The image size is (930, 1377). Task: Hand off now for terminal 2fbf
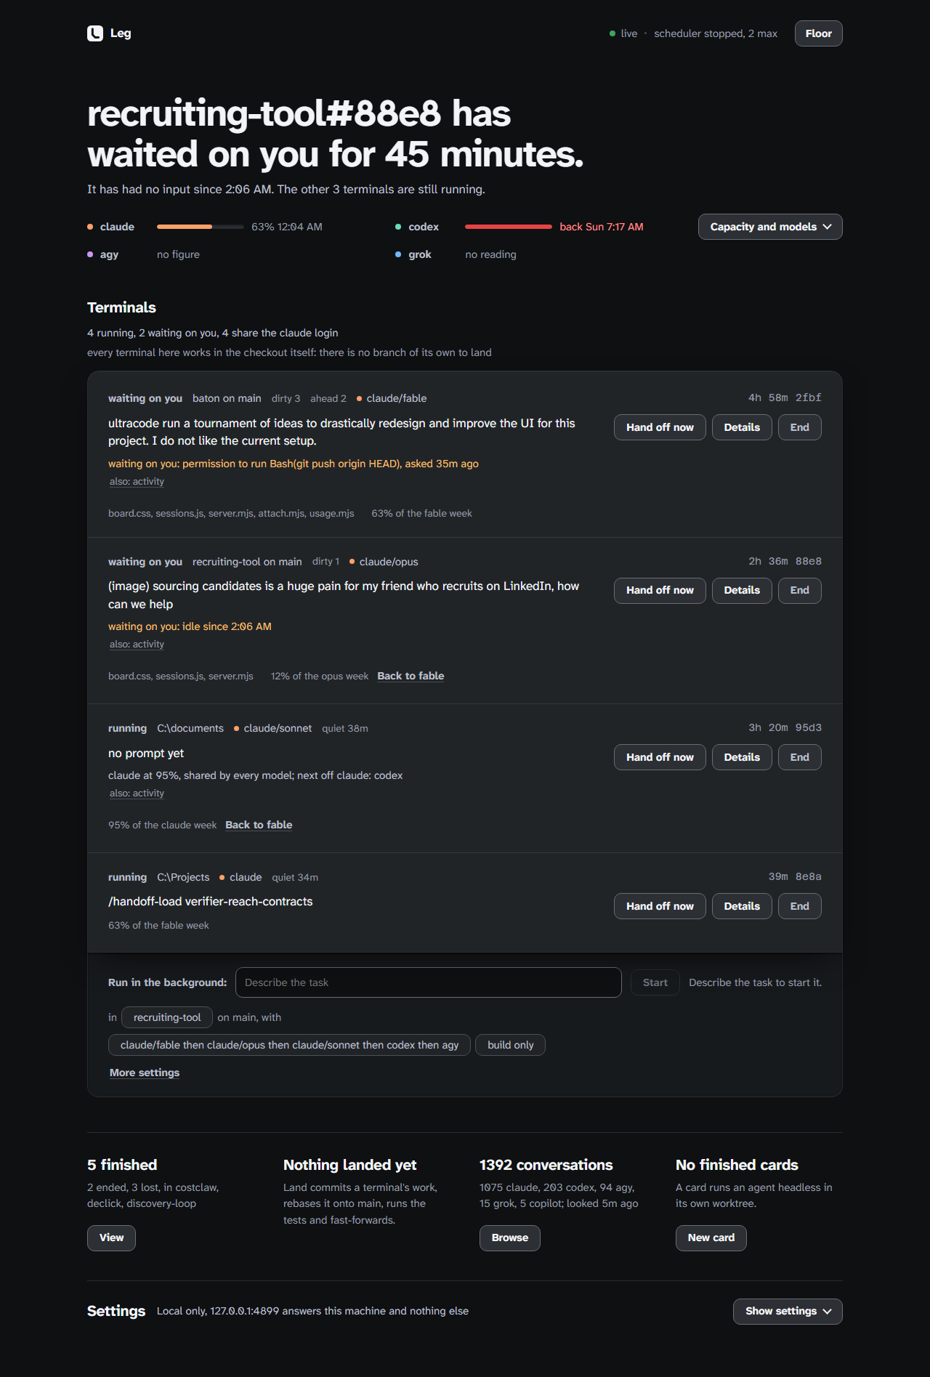[x=660, y=427]
